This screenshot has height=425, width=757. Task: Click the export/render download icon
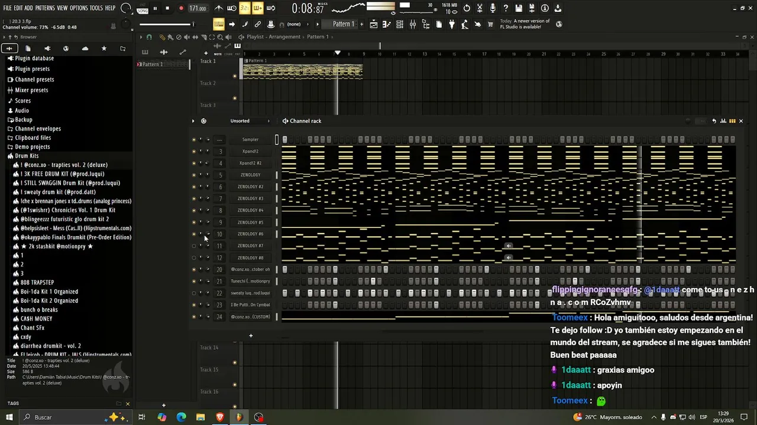(558, 8)
